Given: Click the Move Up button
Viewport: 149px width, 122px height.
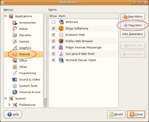Looking at the screenshot, I should tap(132, 45).
